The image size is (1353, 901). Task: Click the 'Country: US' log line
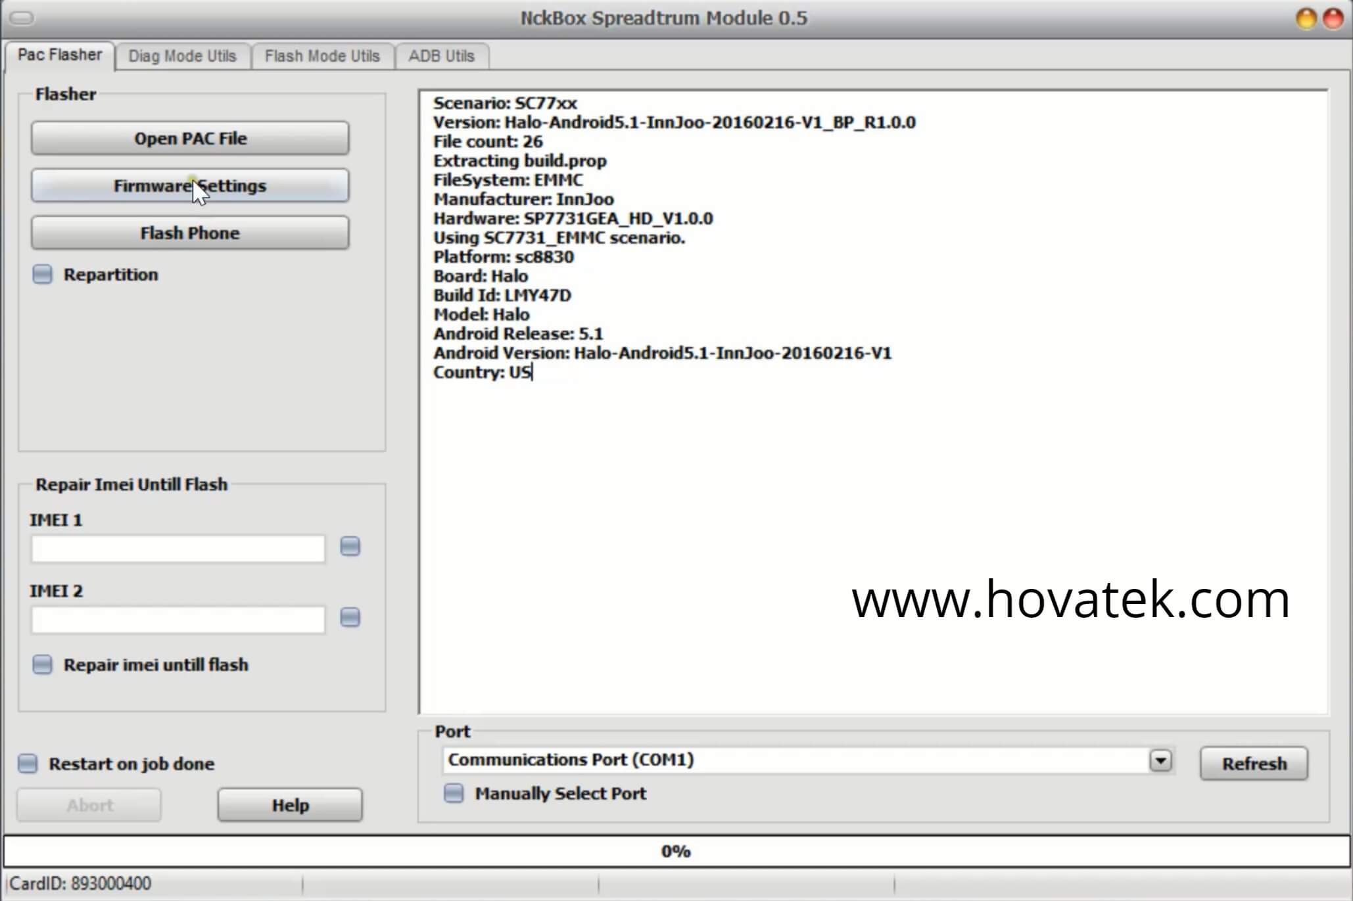pos(483,373)
